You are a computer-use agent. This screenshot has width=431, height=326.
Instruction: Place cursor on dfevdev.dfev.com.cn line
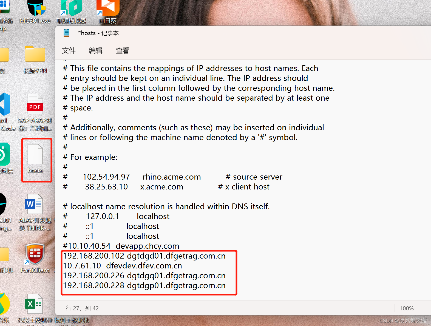123,266
